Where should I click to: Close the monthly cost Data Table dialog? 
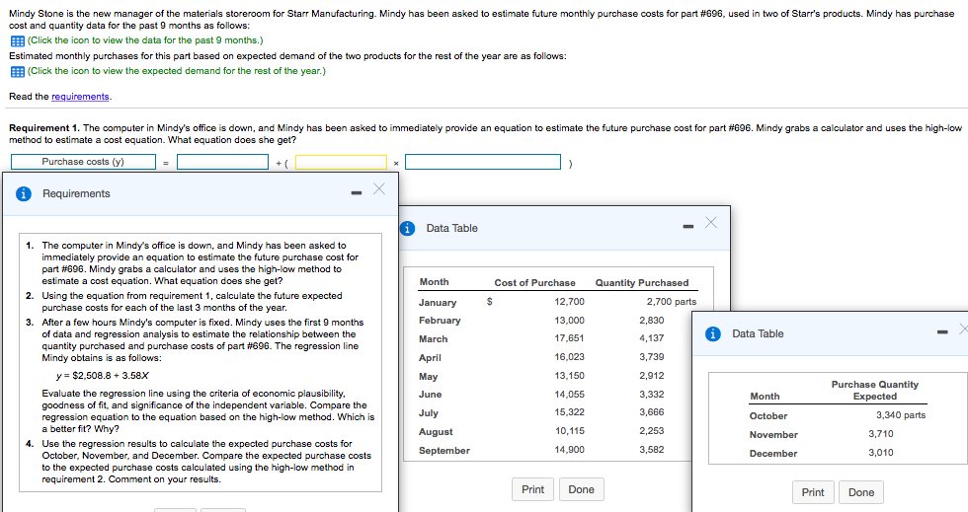(x=711, y=222)
